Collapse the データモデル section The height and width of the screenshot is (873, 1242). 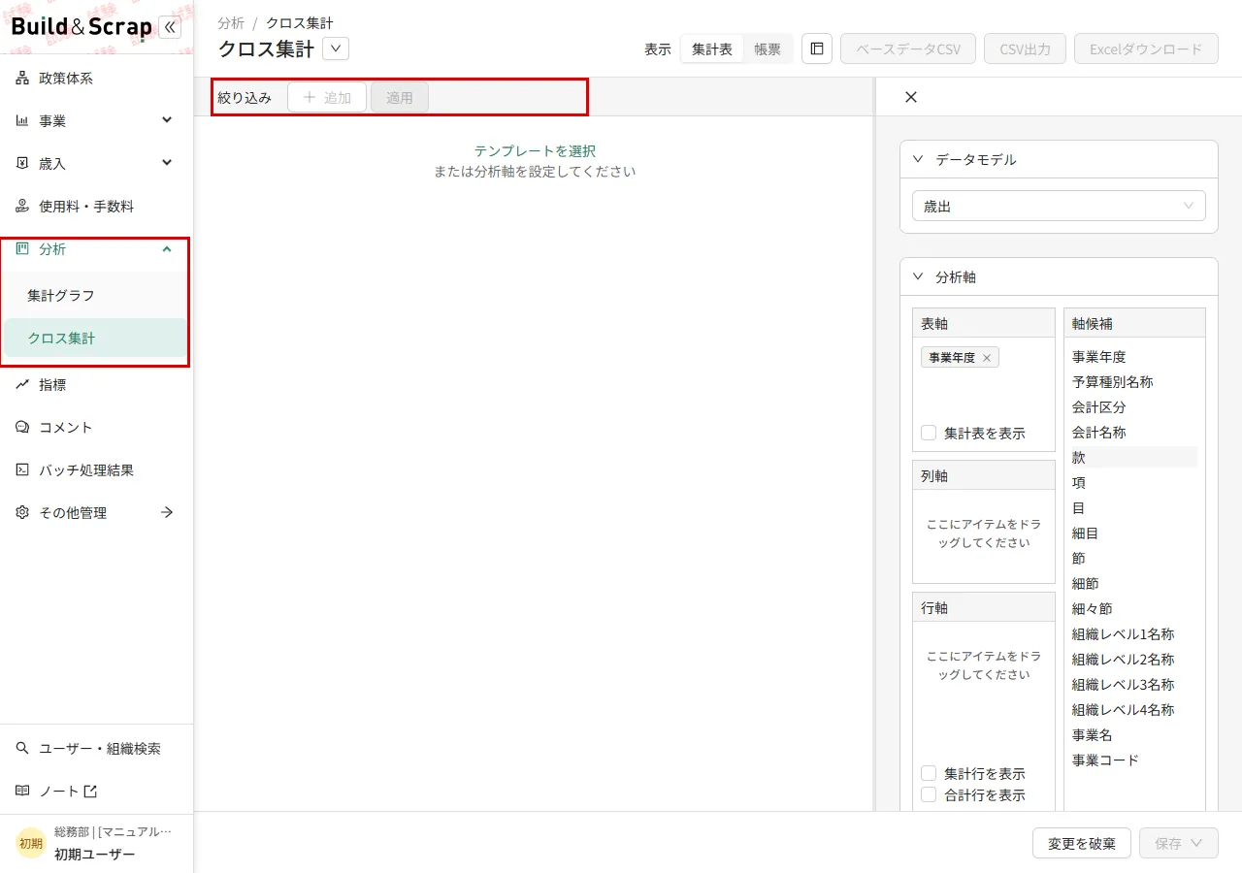click(x=918, y=159)
